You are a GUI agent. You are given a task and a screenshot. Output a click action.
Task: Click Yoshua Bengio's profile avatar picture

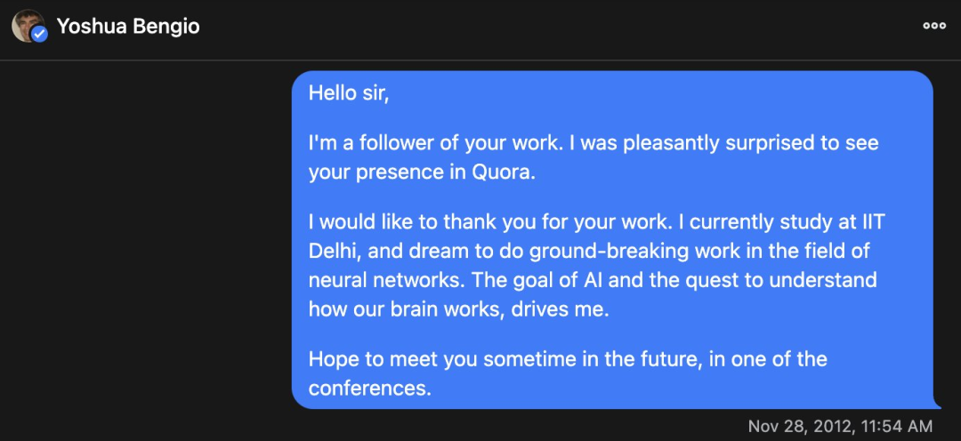[28, 27]
